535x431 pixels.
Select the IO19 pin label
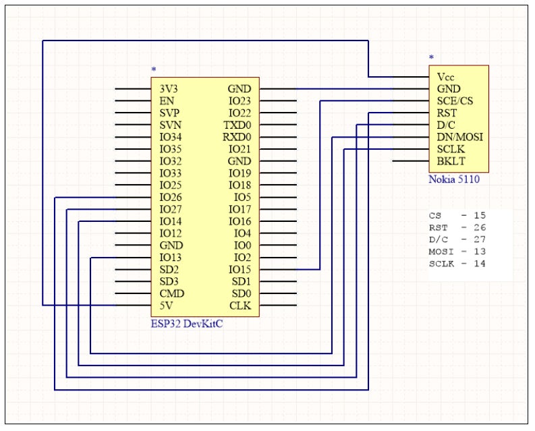[x=240, y=173]
